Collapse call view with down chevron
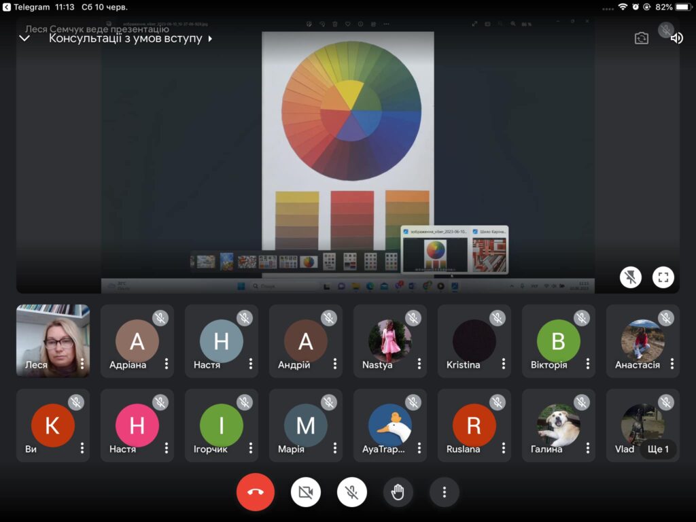This screenshot has height=522, width=696. coord(25,38)
